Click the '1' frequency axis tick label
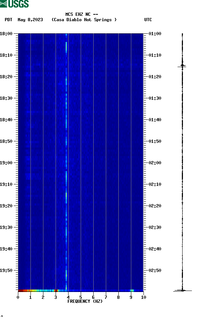 point(30,297)
